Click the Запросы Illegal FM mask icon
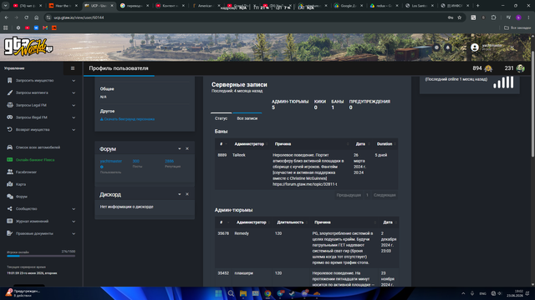This screenshot has width=535, height=300. [9, 117]
